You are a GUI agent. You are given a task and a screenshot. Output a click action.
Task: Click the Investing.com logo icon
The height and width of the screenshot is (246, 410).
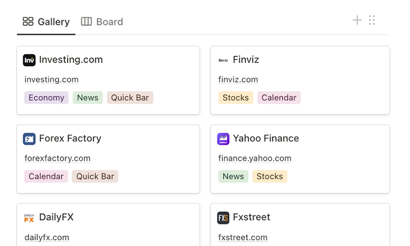[x=29, y=60]
